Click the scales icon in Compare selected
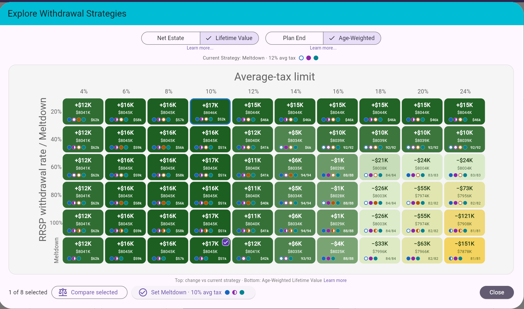 [x=63, y=292]
